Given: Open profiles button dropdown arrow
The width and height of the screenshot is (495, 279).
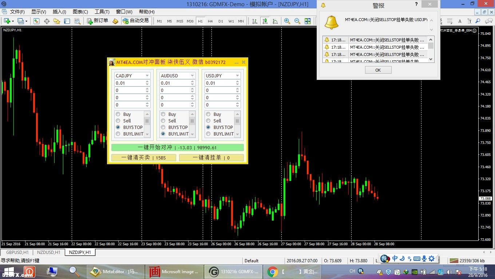Looking at the screenshot, I should point(27,21).
